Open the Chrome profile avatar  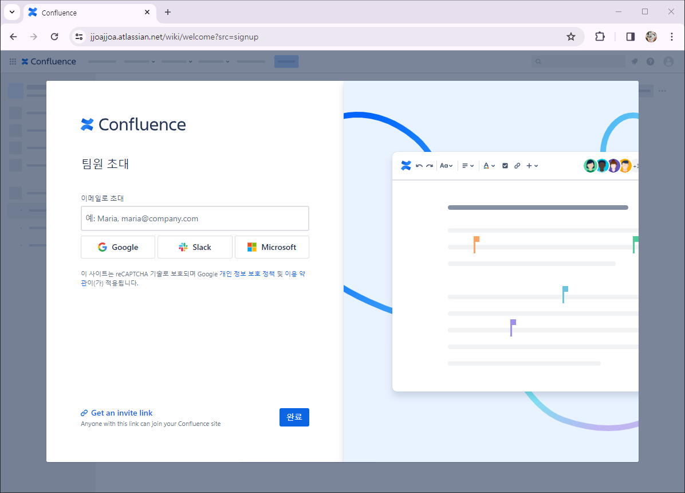[x=651, y=37]
